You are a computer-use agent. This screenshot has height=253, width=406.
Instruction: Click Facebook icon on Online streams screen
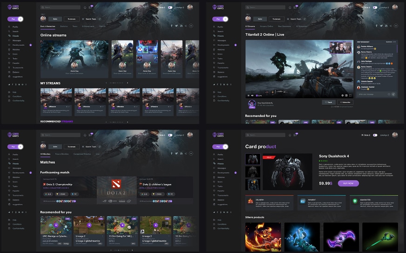tap(171, 26)
